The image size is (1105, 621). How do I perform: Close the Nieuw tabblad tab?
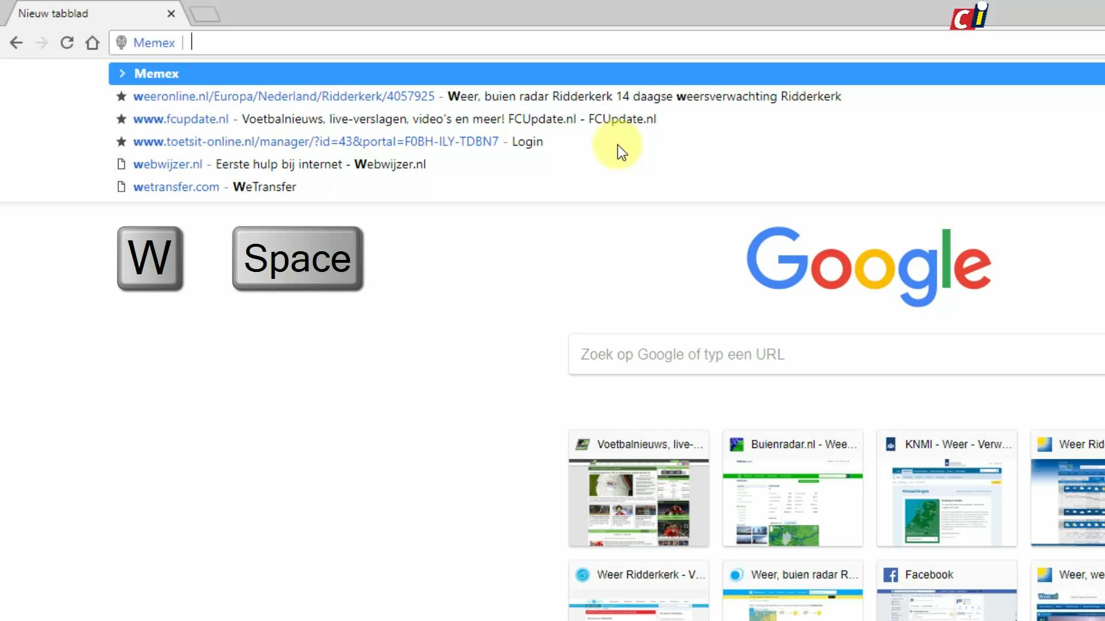coord(171,13)
